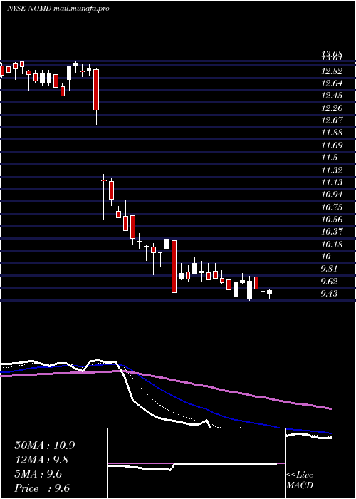This screenshot has width=356, height=499.
Task: Click the 5MA : 9.6 readout
Action: [x=38, y=474]
